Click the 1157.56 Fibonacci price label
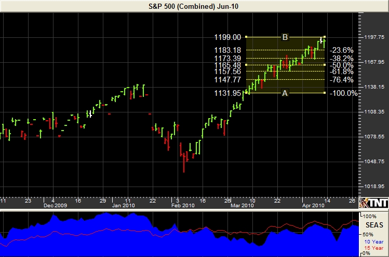The width and height of the screenshot is (389, 257). 227,72
